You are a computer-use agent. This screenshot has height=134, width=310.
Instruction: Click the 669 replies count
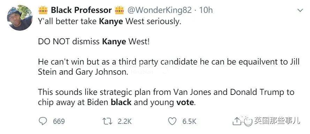click(59, 121)
